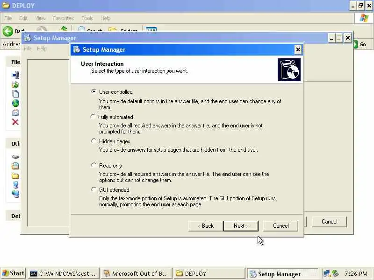Click the green Back arrow in Explorer

[x=8, y=31]
